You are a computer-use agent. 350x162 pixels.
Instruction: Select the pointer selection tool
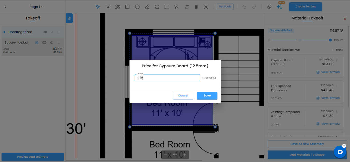(x=98, y=7)
